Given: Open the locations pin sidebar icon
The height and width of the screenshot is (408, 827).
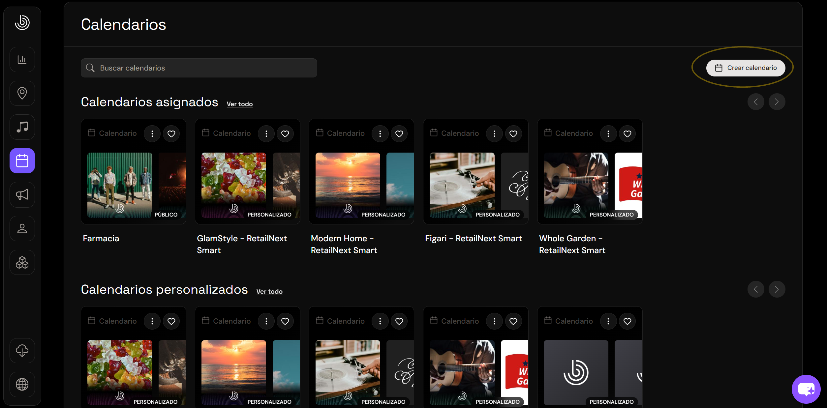Looking at the screenshot, I should (x=22, y=93).
